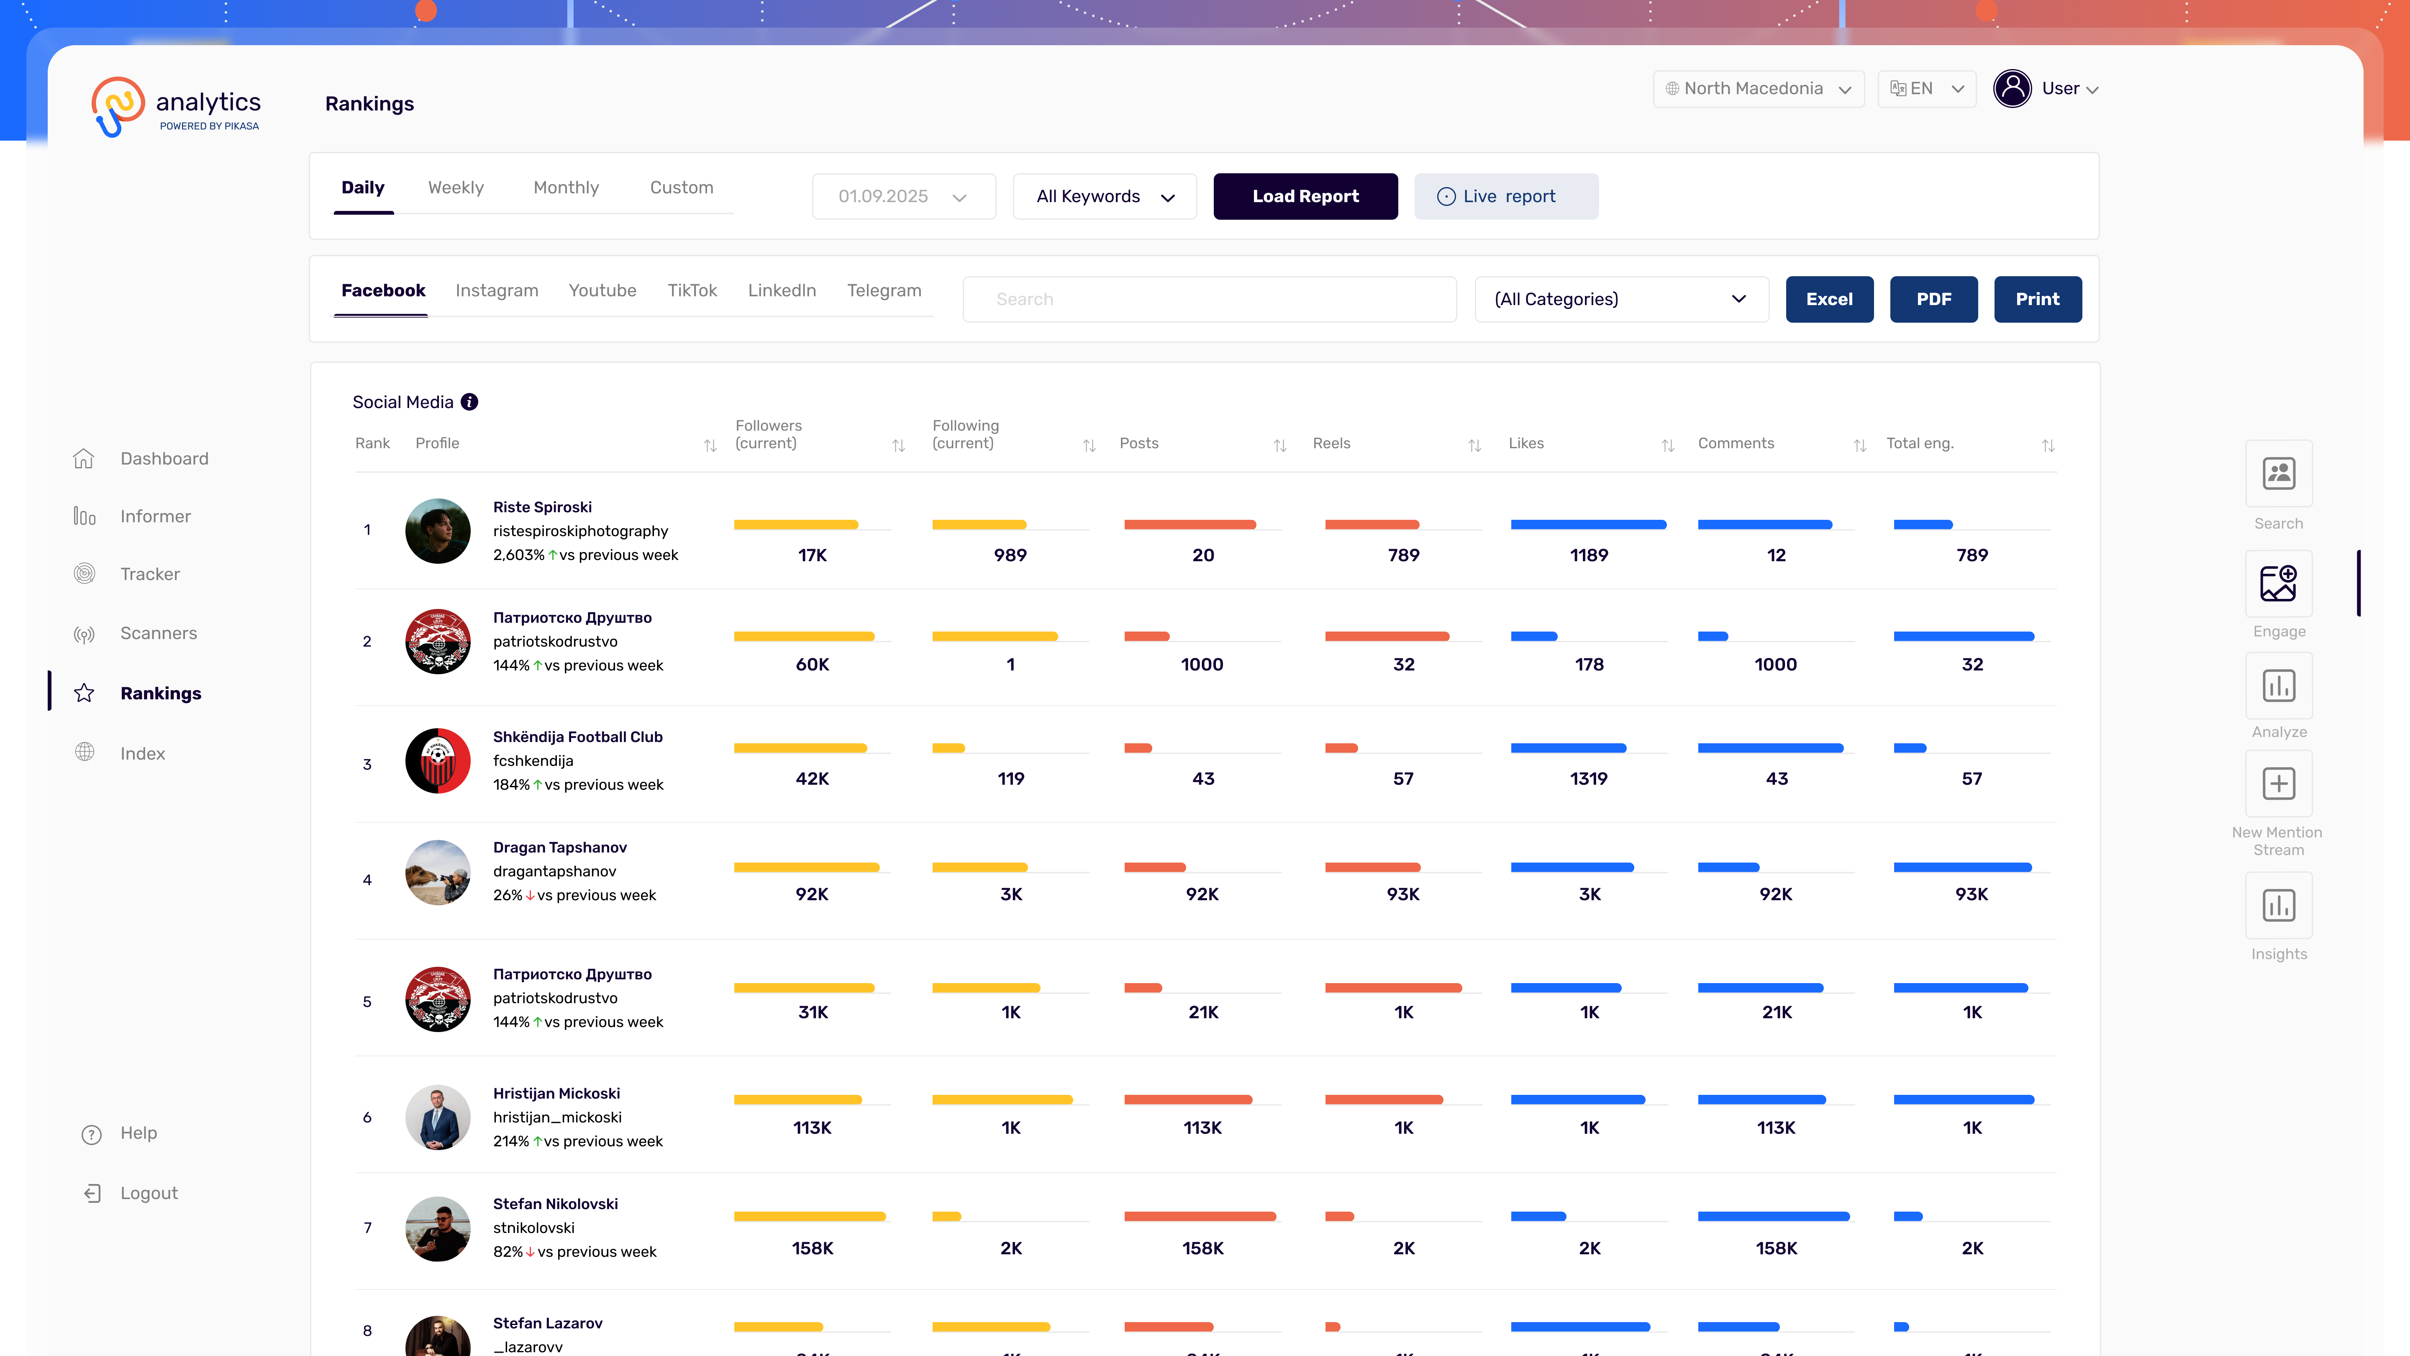Click Riste Spiroski's profile picture
The image size is (2410, 1356).
[438, 531]
